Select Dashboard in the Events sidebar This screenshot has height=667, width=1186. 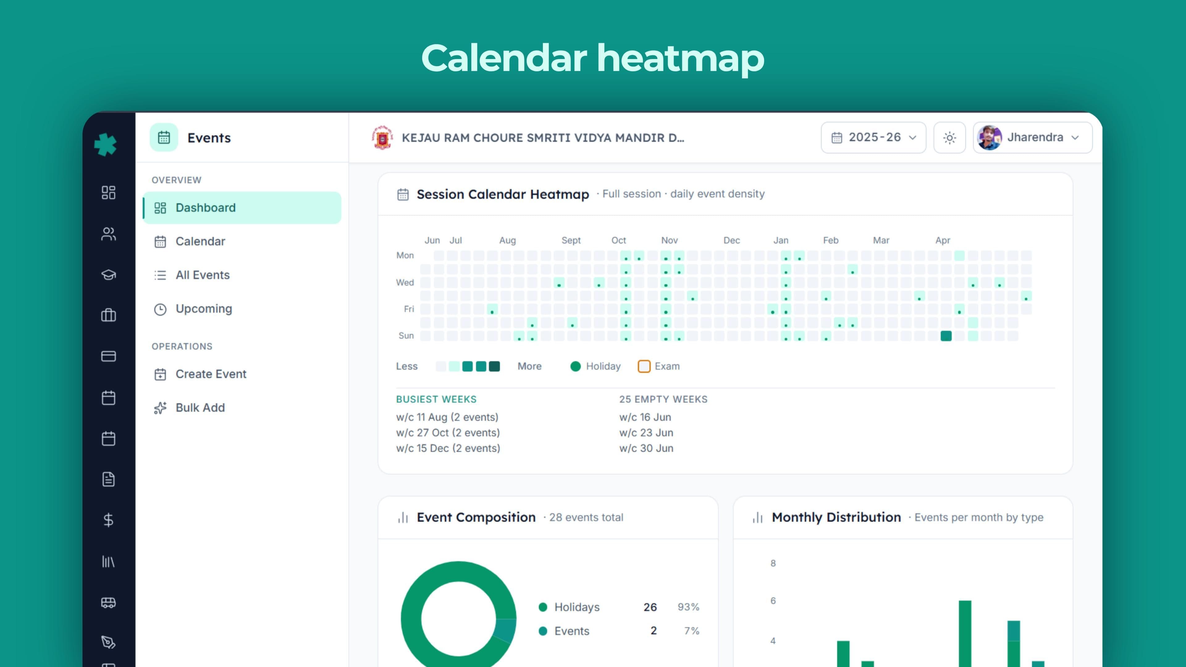pos(242,208)
